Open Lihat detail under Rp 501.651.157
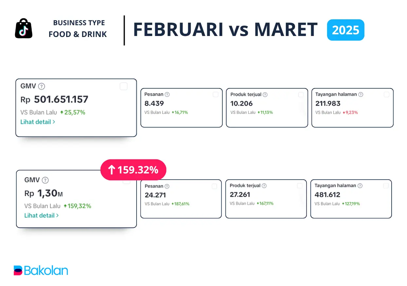Viewport: 407px width, 286px height. tap(37, 122)
